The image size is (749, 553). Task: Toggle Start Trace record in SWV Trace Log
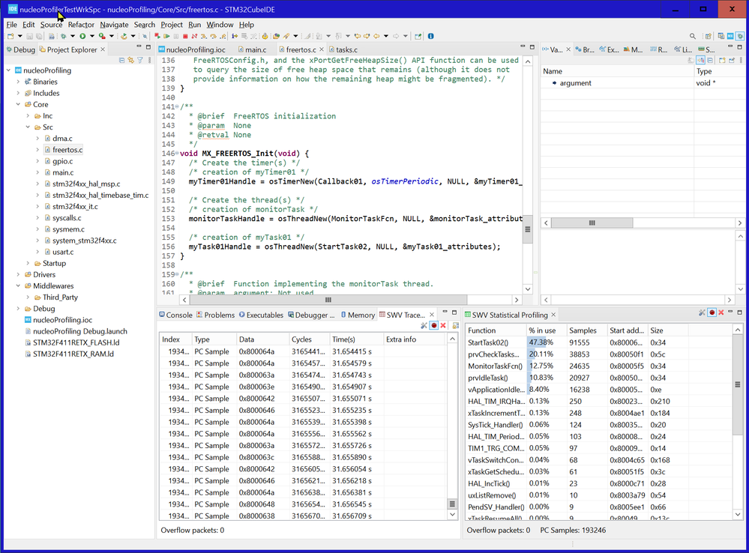coord(434,325)
